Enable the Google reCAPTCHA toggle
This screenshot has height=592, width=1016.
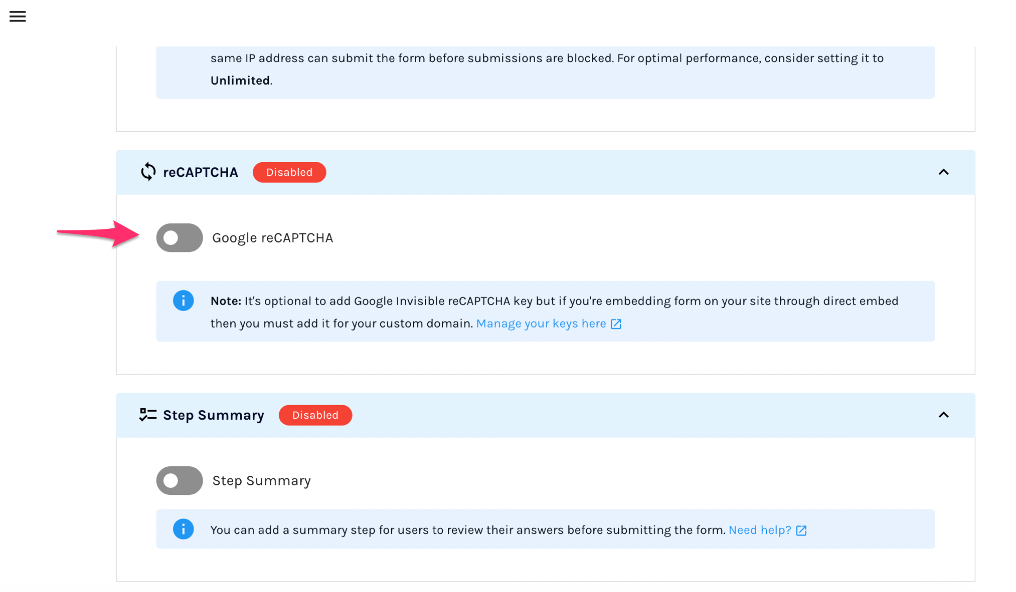179,237
